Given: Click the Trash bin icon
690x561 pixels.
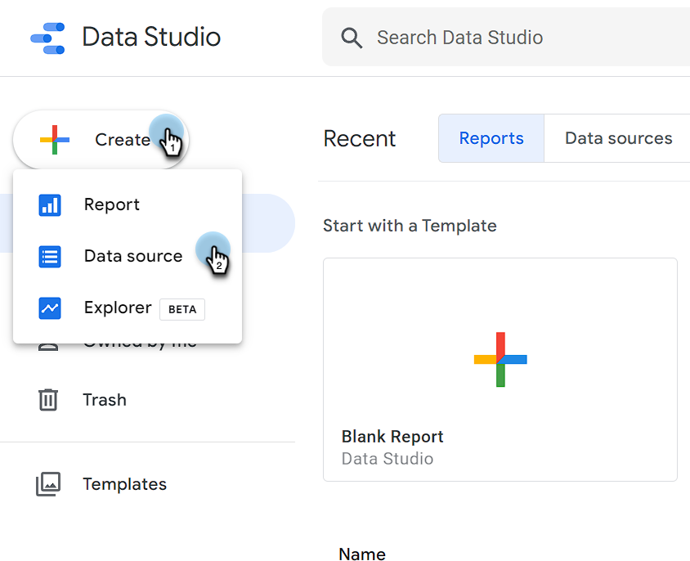Looking at the screenshot, I should point(48,400).
